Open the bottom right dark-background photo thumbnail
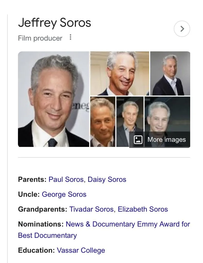 tap(167, 114)
